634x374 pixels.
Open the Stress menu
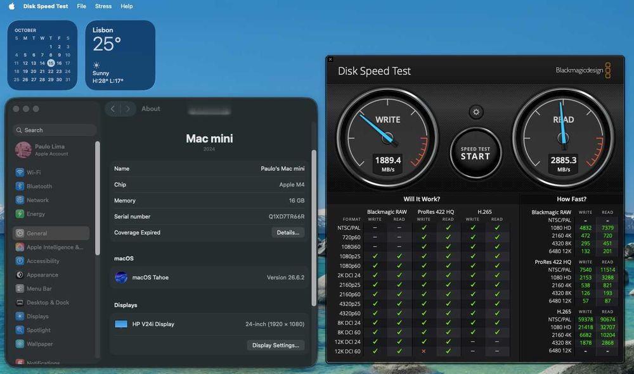click(103, 6)
